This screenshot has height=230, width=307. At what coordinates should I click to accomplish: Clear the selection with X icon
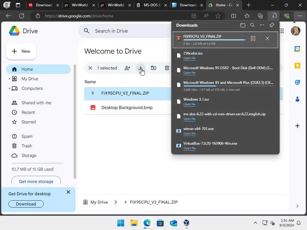pos(90,68)
